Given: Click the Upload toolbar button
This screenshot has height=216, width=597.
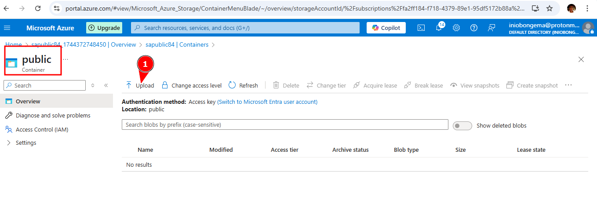Looking at the screenshot, I should point(140,85).
